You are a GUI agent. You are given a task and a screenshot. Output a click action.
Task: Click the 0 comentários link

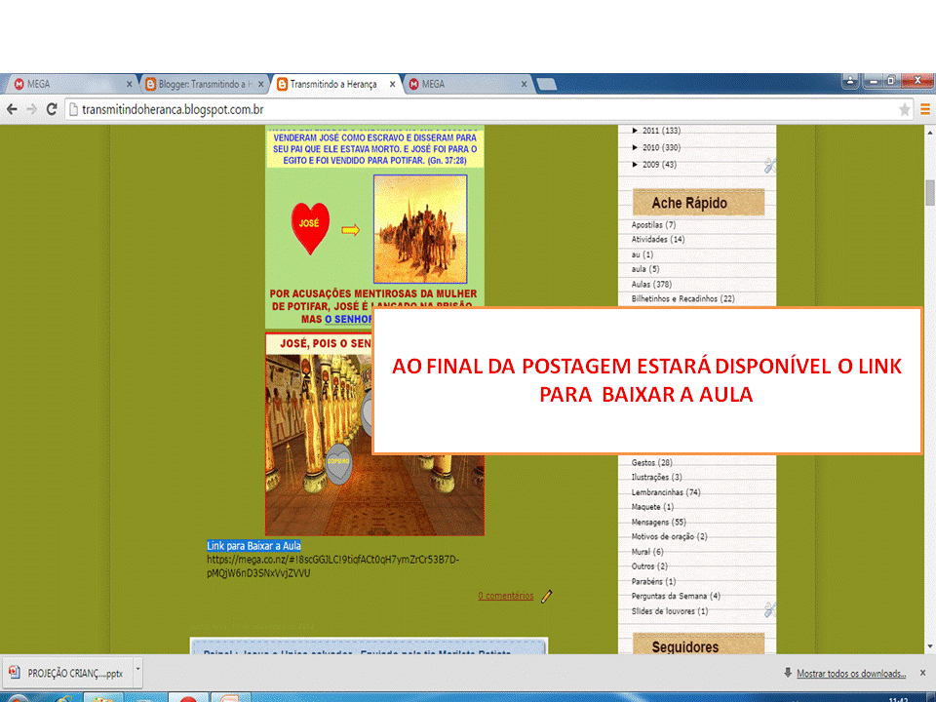click(x=506, y=596)
